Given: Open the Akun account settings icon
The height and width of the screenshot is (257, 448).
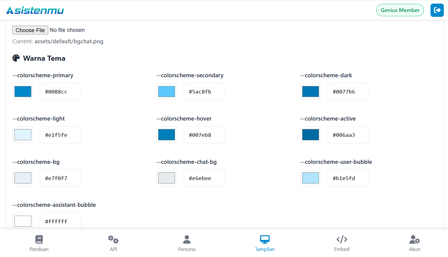Looking at the screenshot, I should (414, 240).
